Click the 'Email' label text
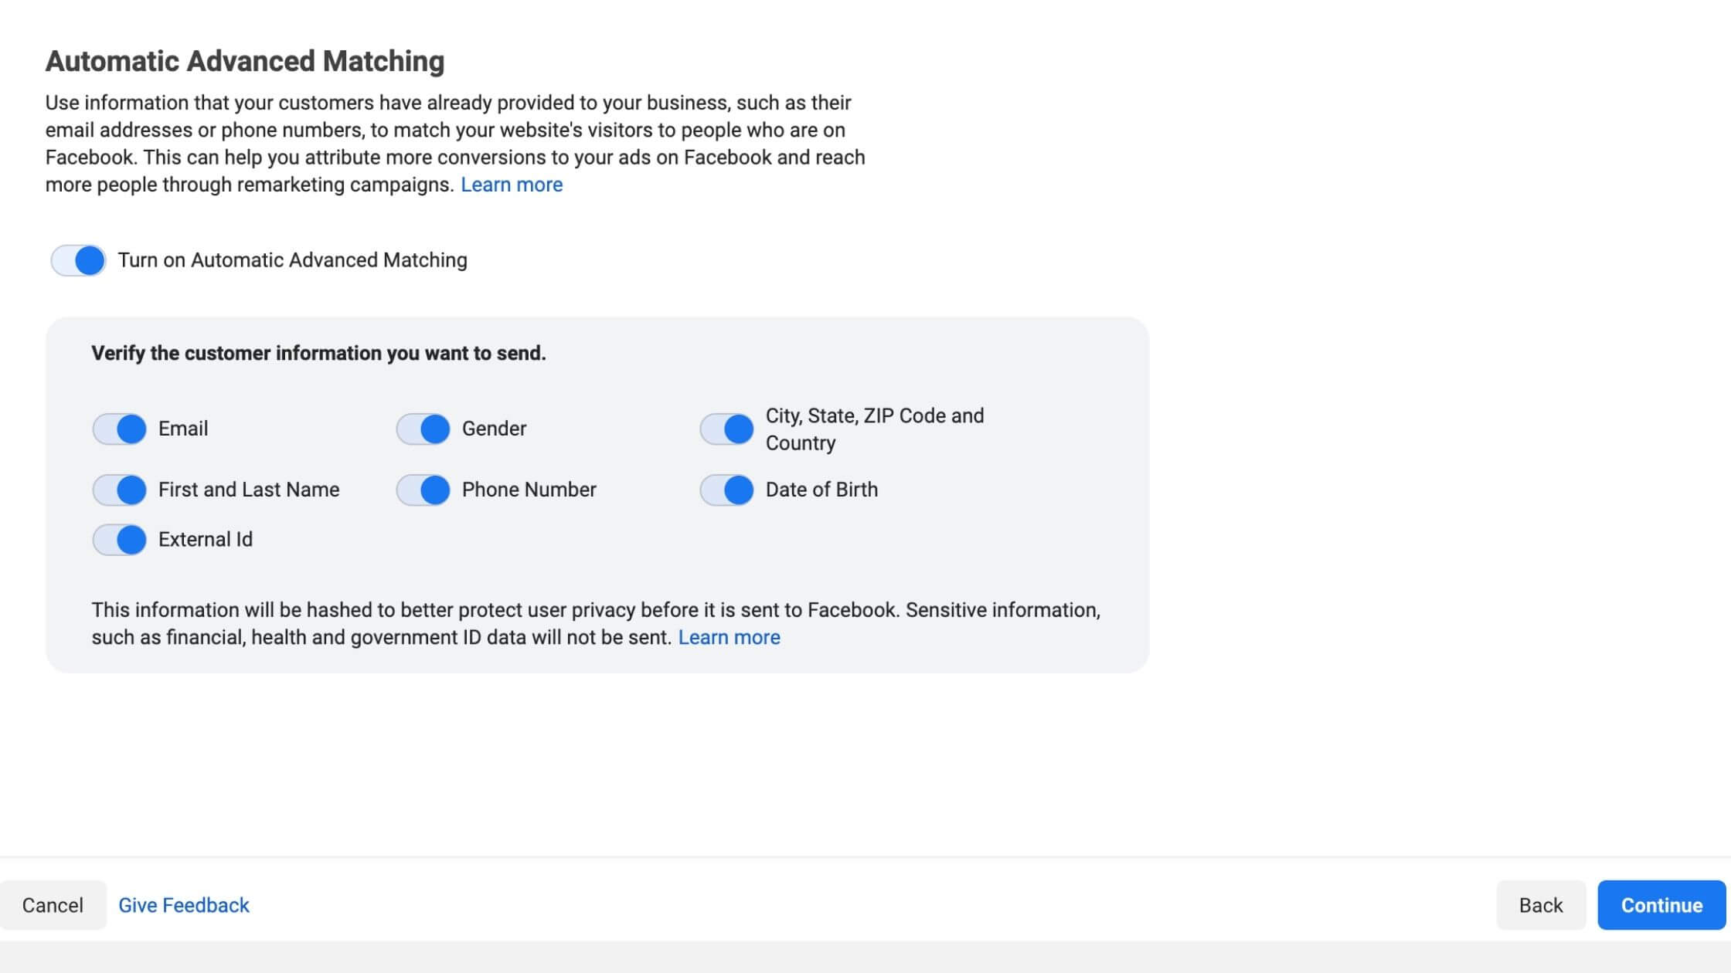 (183, 429)
